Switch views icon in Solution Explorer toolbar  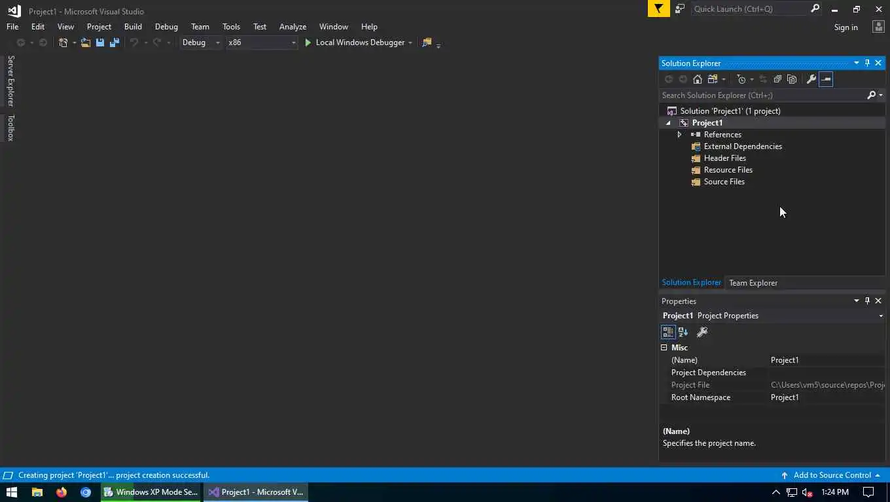(713, 79)
